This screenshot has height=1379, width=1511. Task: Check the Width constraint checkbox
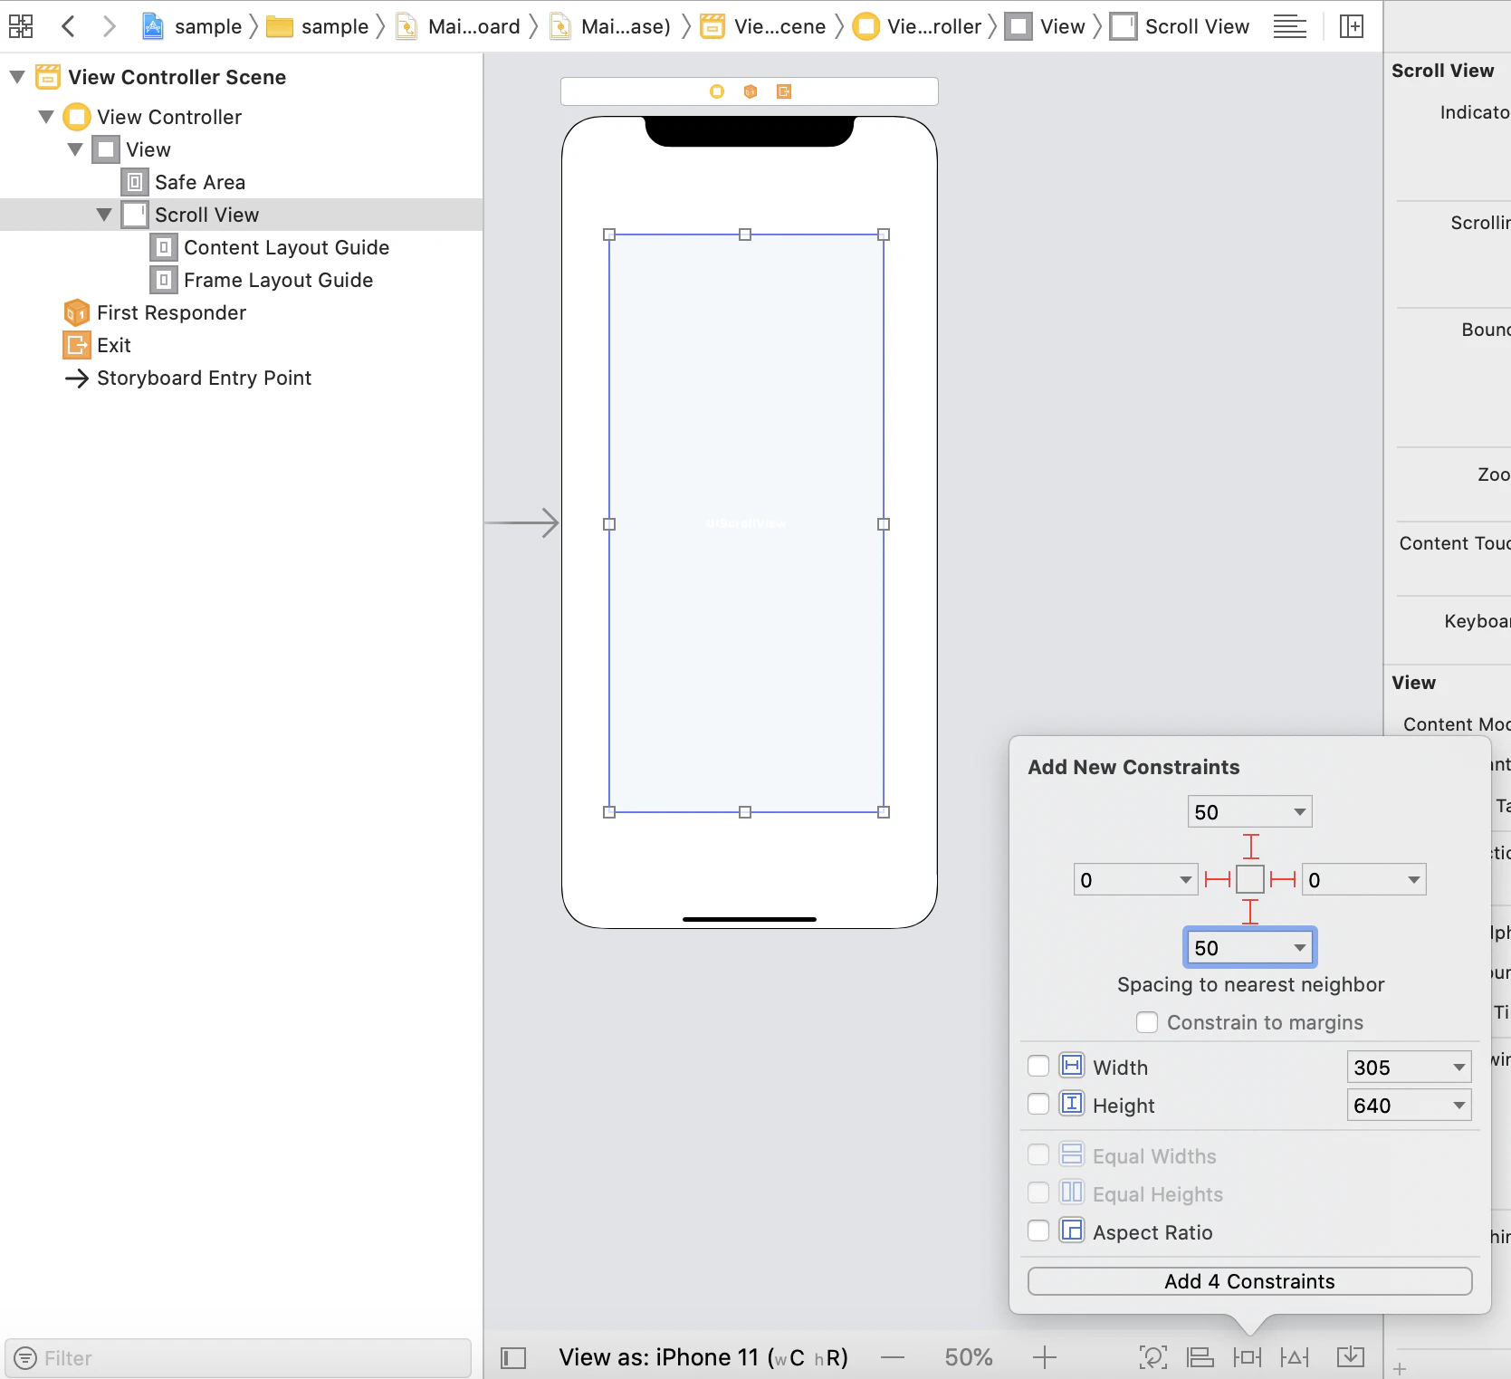coord(1038,1067)
